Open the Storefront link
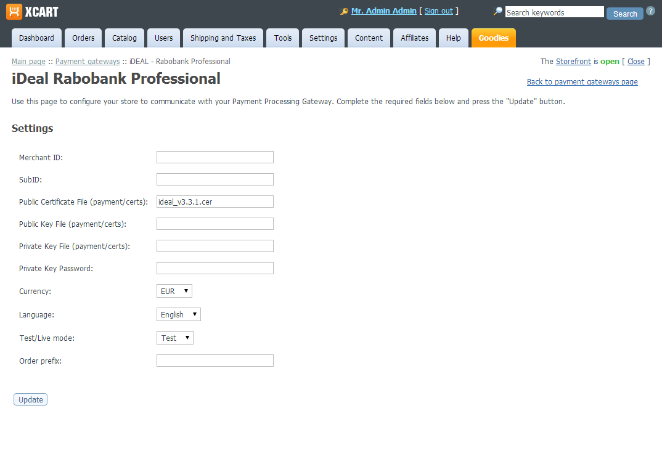The width and height of the screenshot is (662, 453). click(x=573, y=61)
